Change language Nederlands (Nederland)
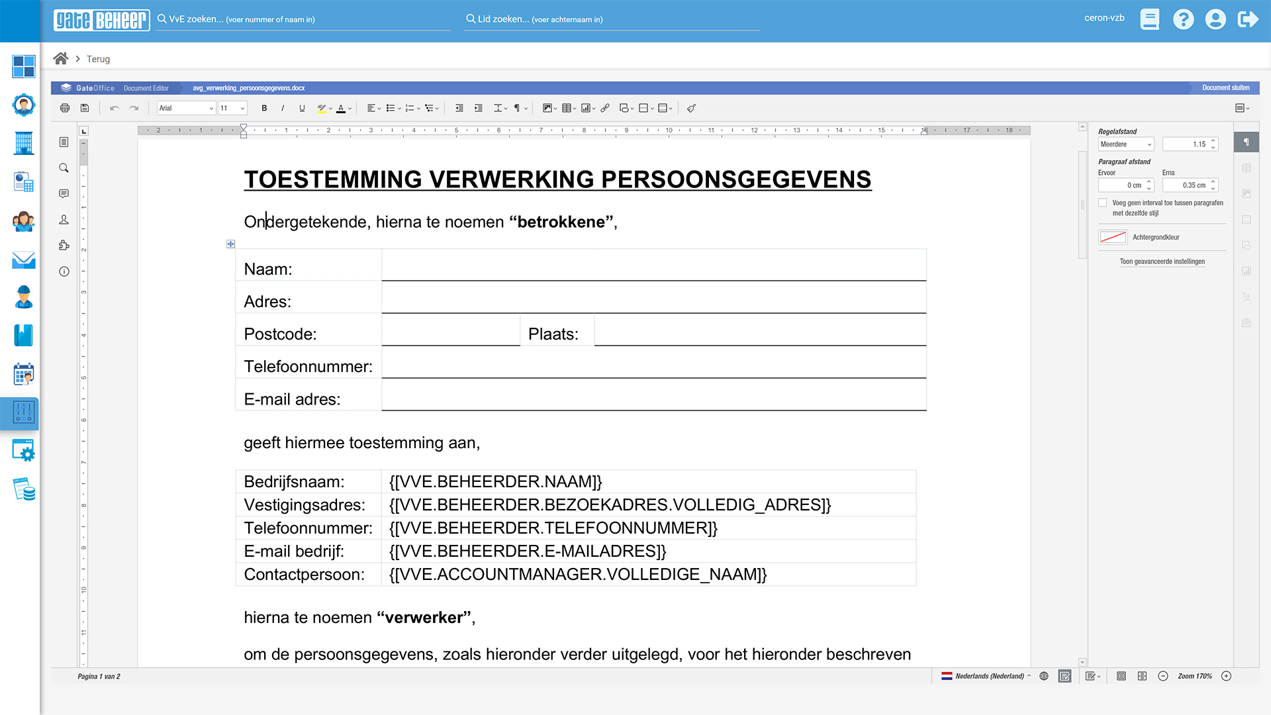Image resolution: width=1271 pixels, height=715 pixels. (x=986, y=676)
